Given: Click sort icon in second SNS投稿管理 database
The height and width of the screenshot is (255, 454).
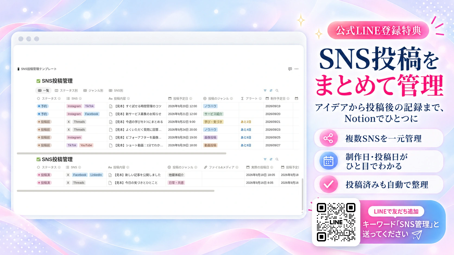Looking at the screenshot, I should point(271,159).
